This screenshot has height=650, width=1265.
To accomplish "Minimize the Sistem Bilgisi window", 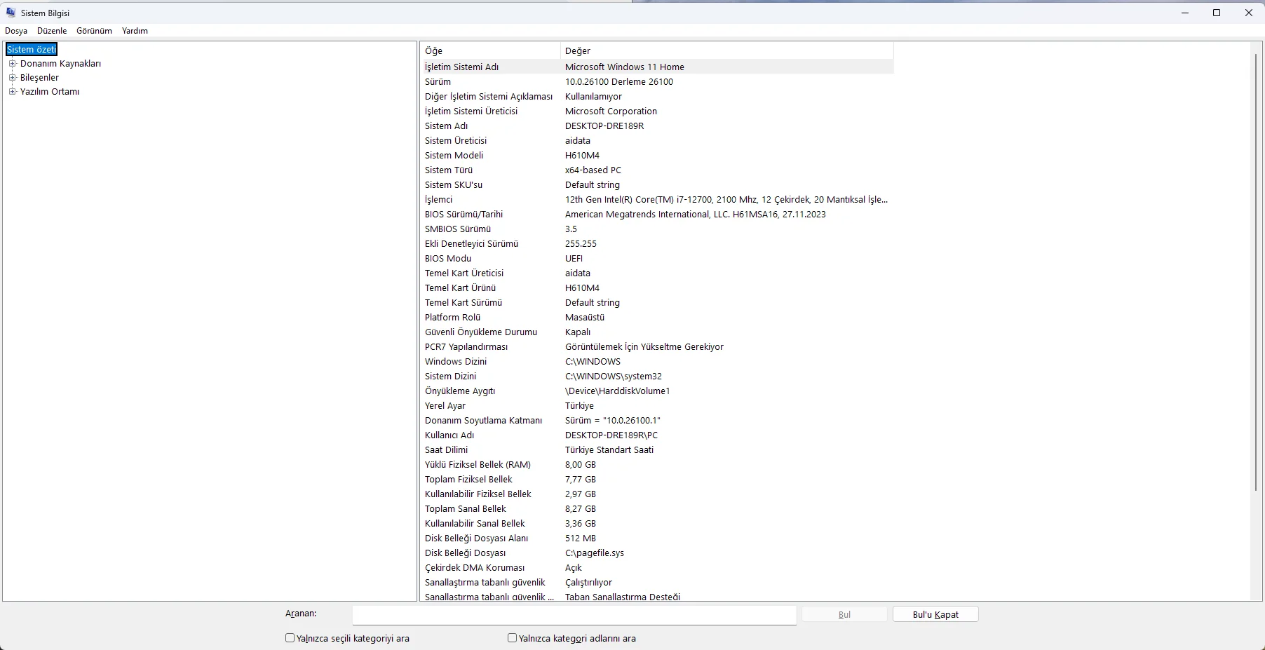I will tap(1185, 13).
